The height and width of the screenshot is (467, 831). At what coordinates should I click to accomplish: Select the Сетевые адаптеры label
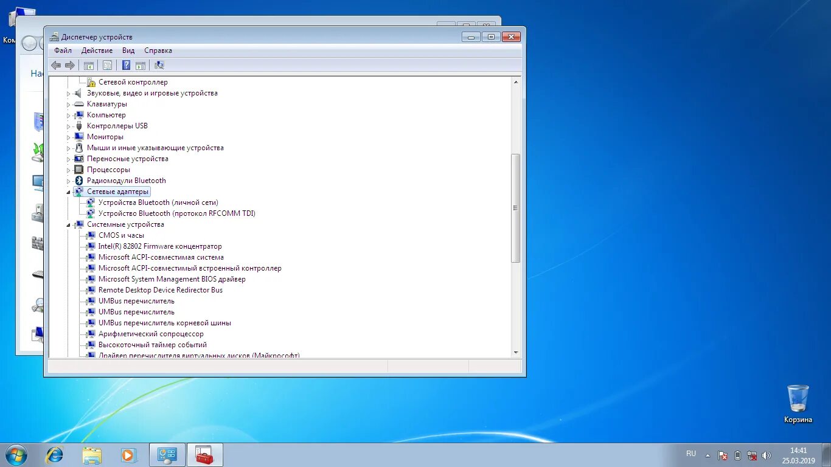pos(117,192)
